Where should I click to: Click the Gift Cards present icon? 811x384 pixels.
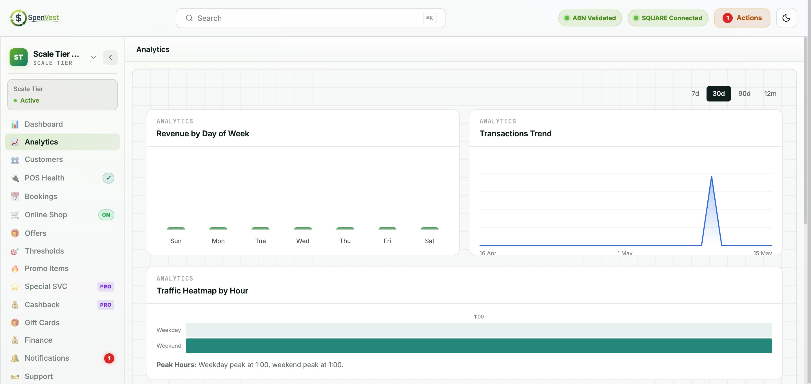(x=15, y=323)
